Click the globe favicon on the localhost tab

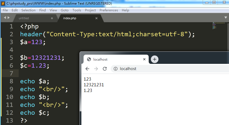(89, 59)
